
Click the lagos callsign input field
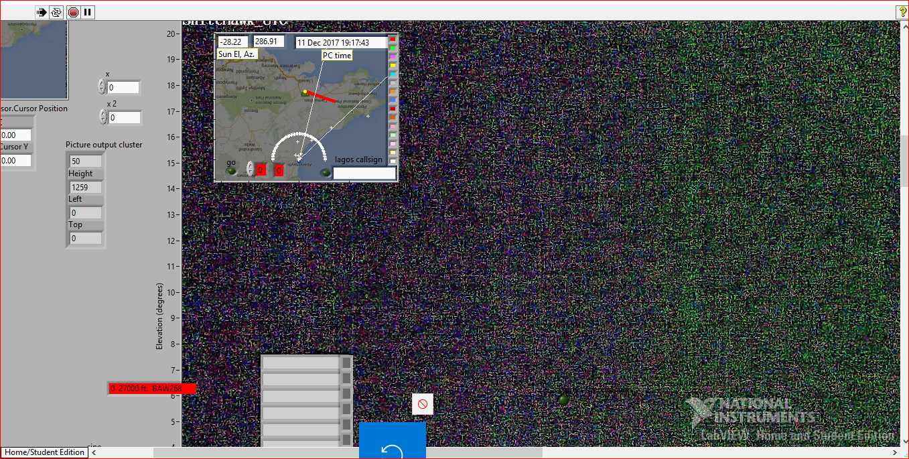tap(364, 174)
